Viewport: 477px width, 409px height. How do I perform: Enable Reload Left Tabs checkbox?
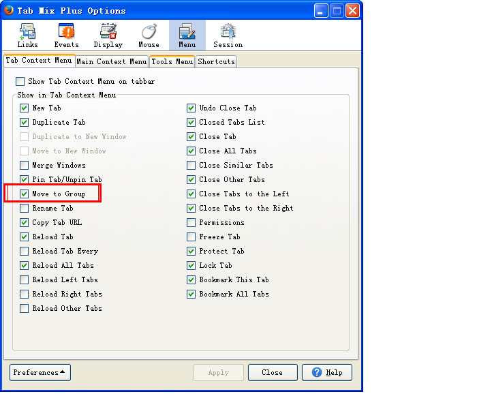pyautogui.click(x=24, y=279)
